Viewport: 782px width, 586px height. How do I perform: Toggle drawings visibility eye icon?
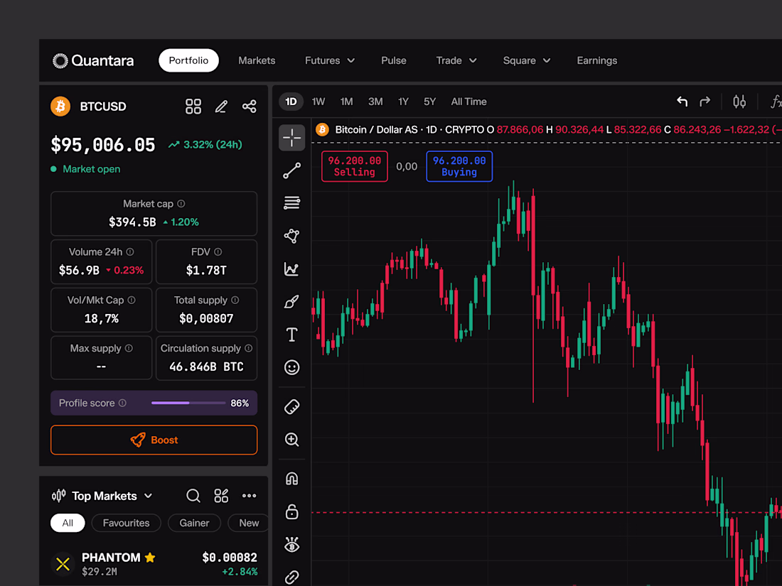(291, 545)
